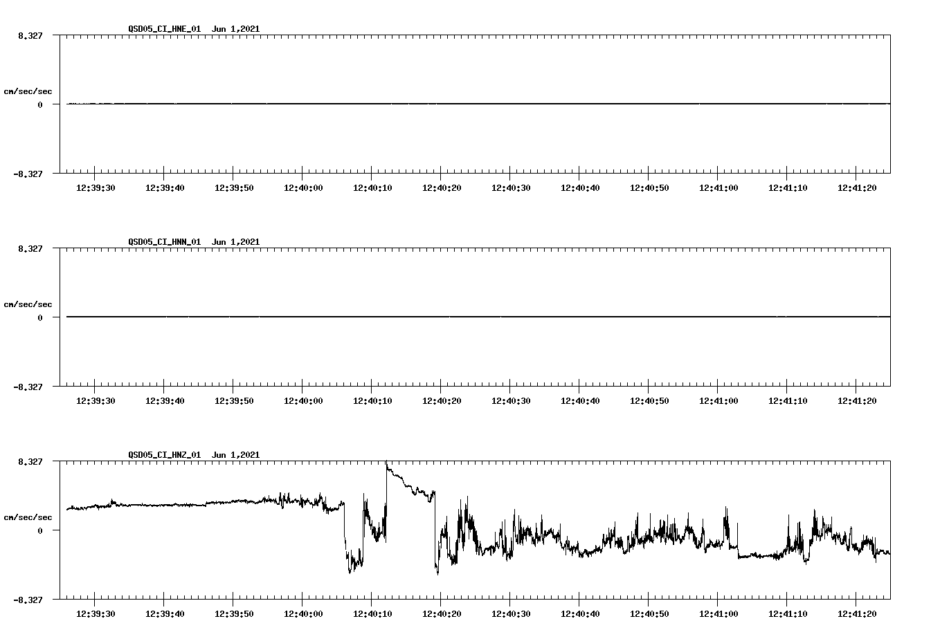Click the cm/sec/sec unit label of HNZ plot
The height and width of the screenshot is (639, 940).
click(28, 517)
